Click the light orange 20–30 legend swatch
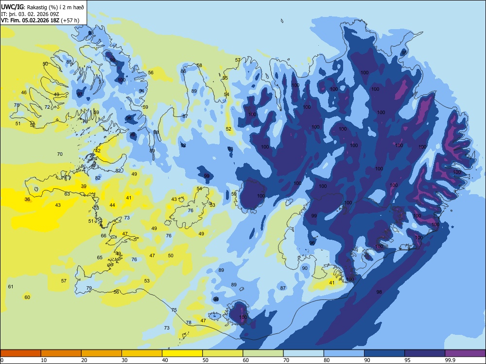 (102, 353)
